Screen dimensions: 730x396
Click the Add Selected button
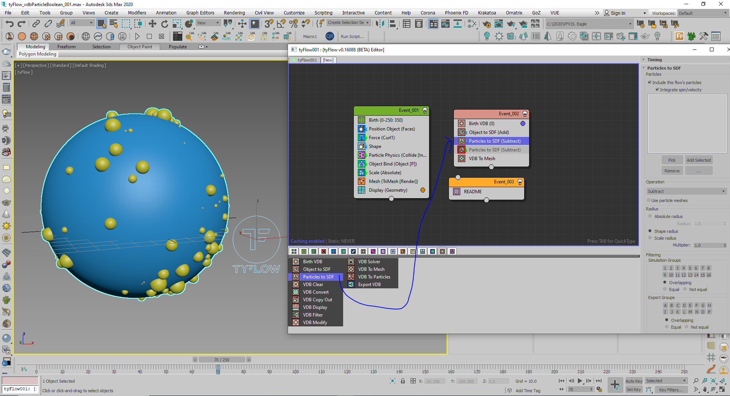coord(698,160)
